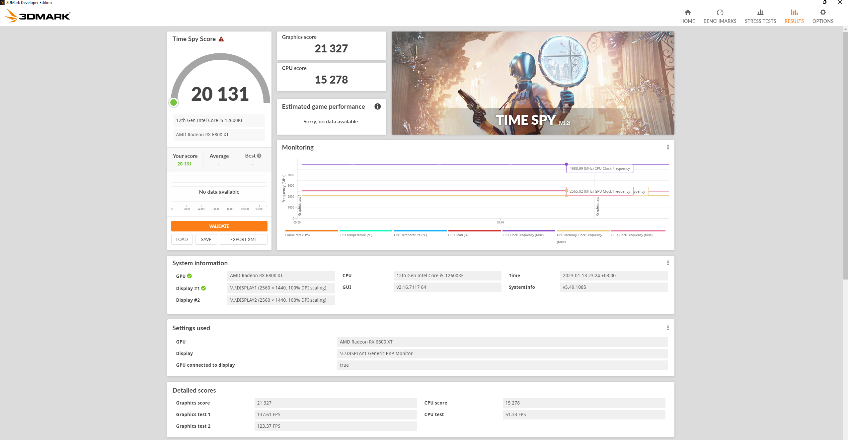Click the Time Spy Score warning triangle
The width and height of the screenshot is (848, 440).
221,39
